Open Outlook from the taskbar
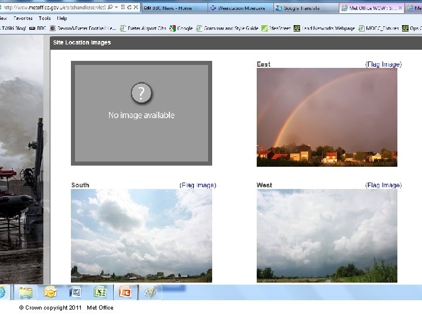Screen dimensions: 422x316 pyautogui.click(x=50, y=293)
